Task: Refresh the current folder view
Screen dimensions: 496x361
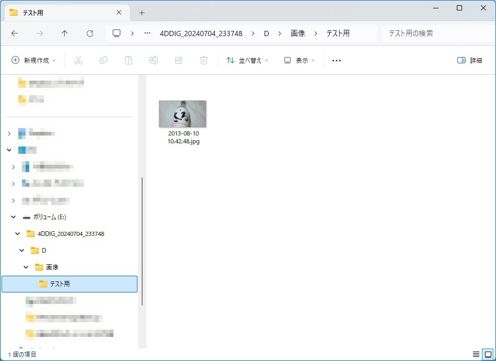Action: coord(90,33)
